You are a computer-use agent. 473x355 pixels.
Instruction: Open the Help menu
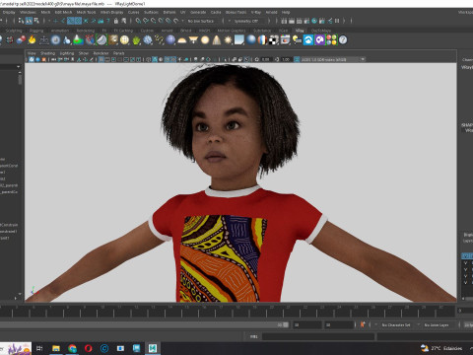(x=286, y=12)
